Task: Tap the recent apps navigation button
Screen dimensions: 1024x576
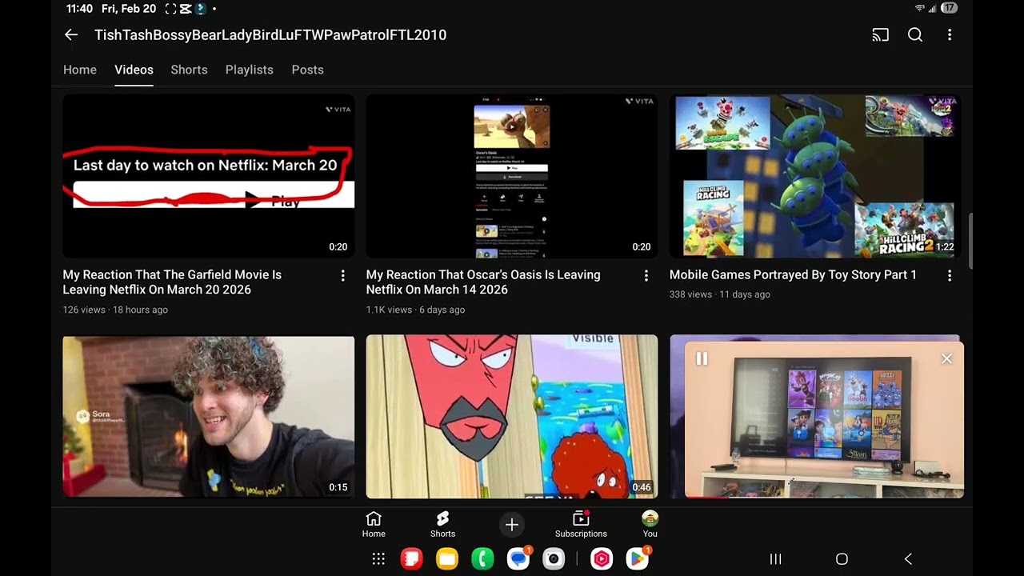Action: point(775,559)
